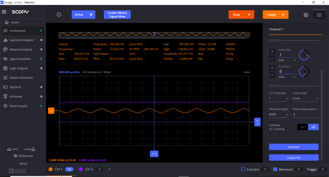Open CH Thickness dropdown
329x177 pixels.
click(x=279, y=99)
